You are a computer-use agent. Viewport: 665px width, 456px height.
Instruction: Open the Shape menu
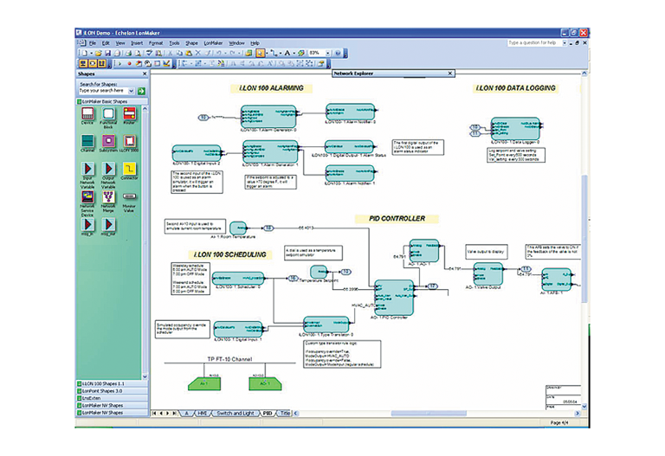point(191,42)
